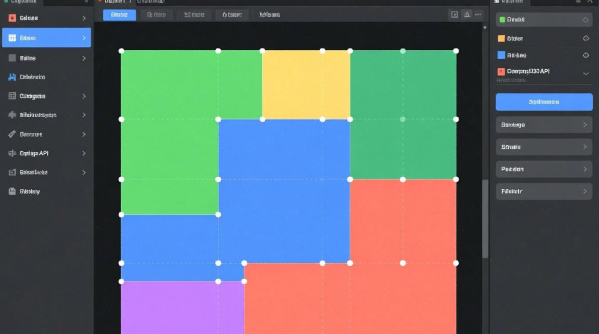The height and width of the screenshot is (334, 599).
Task: Click the sidebar icon beside the label ending in API
Action: click(x=12, y=153)
